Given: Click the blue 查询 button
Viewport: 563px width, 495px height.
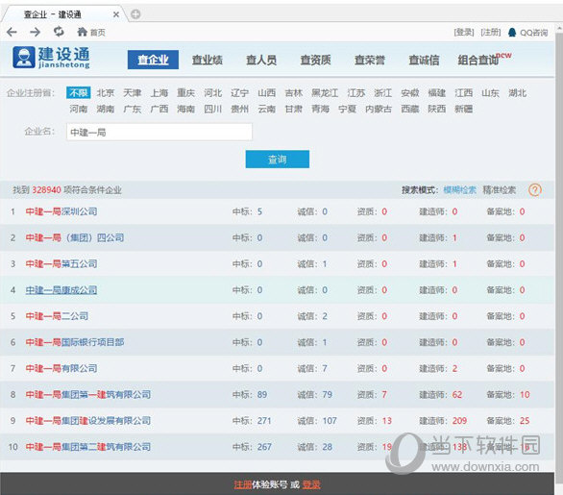Looking at the screenshot, I should pyautogui.click(x=278, y=160).
